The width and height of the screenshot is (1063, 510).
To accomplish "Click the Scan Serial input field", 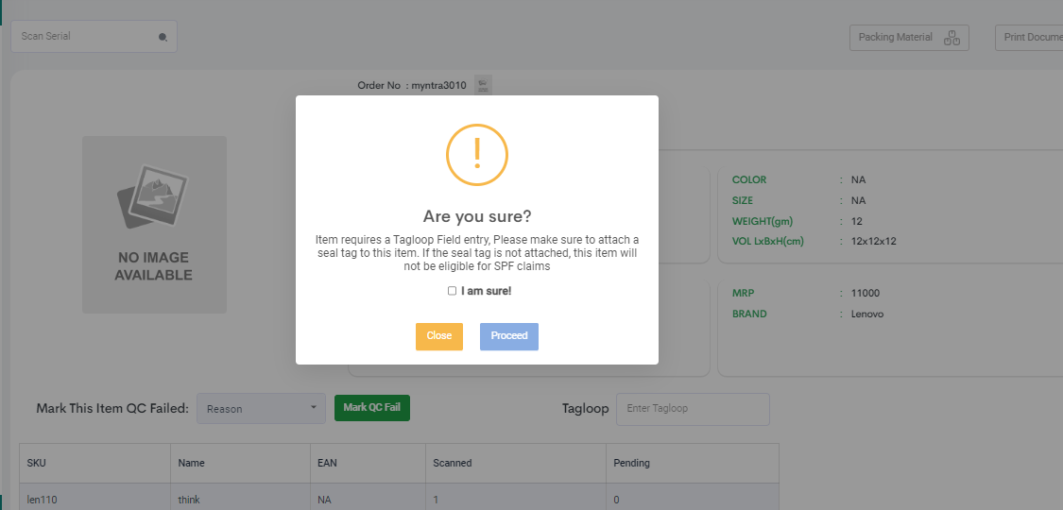I will tap(94, 37).
